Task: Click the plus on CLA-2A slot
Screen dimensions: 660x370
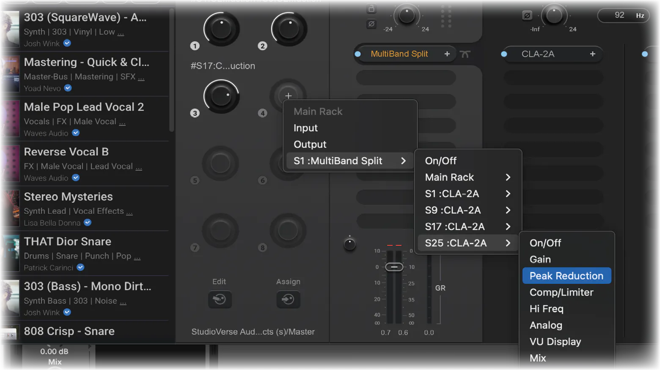Action: pyautogui.click(x=592, y=54)
